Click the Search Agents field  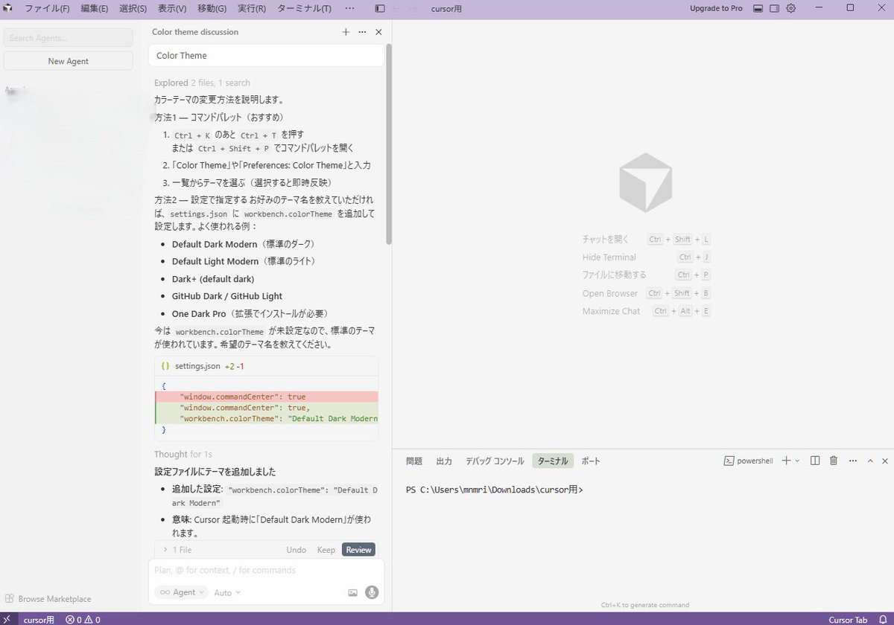coord(69,38)
